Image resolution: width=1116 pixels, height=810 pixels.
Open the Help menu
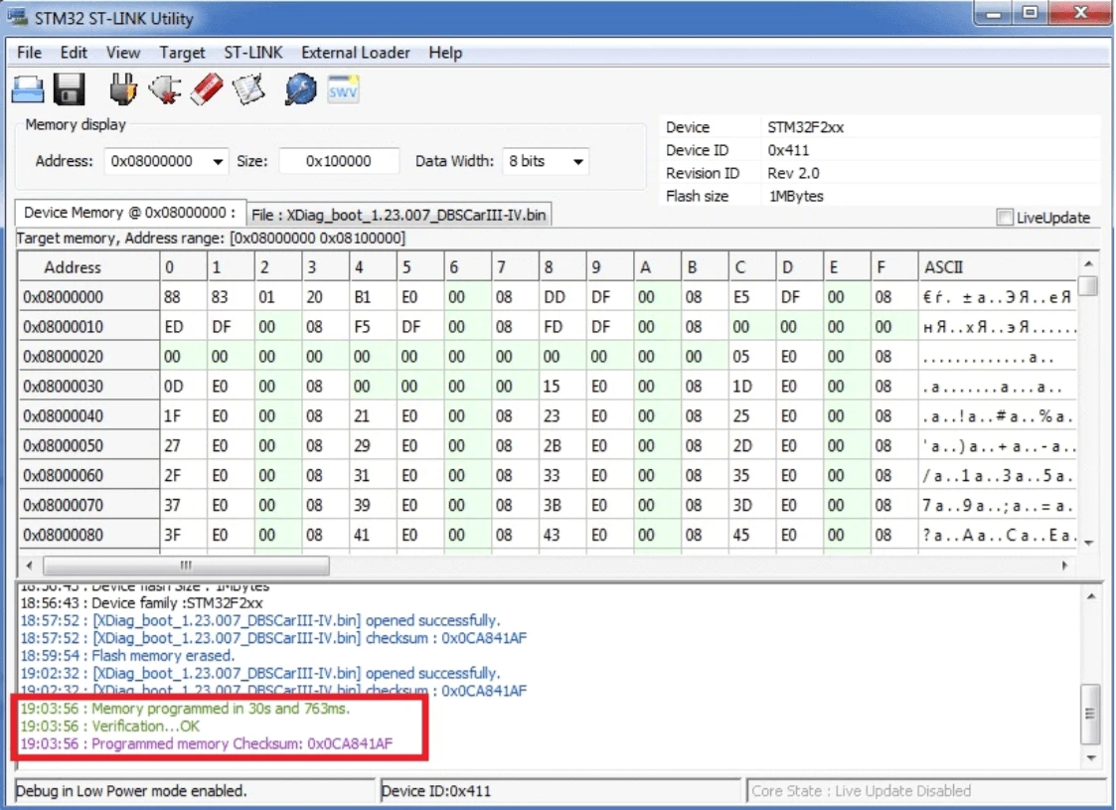[x=445, y=53]
